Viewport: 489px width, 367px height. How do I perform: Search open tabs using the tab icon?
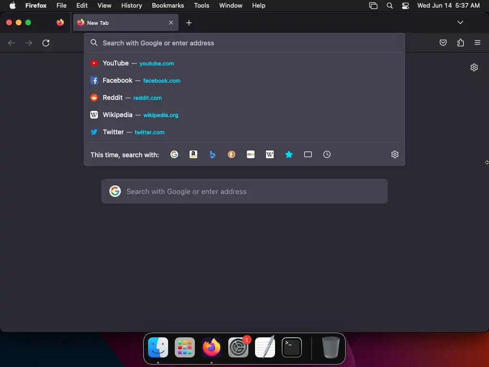pyautogui.click(x=308, y=154)
